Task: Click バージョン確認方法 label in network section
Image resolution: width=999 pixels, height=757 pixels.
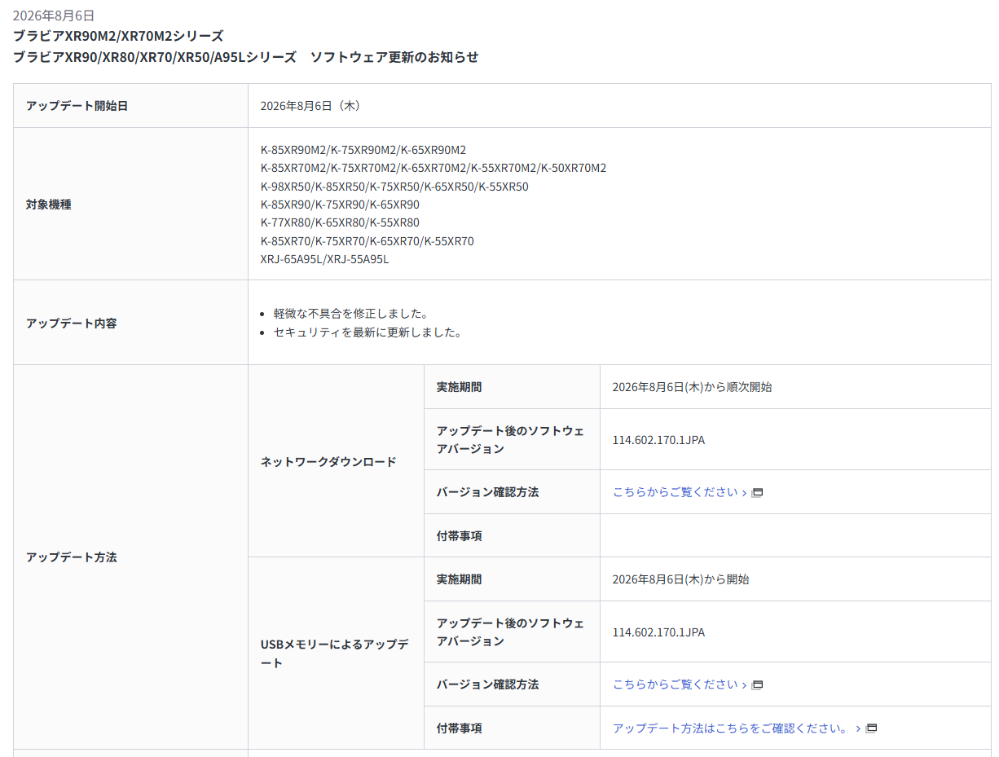Action: (x=488, y=492)
